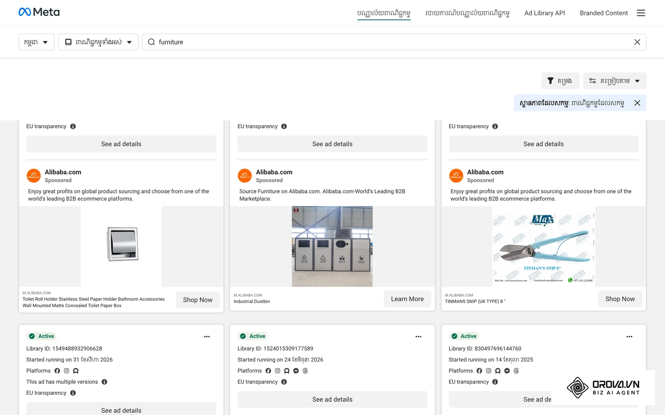The height and width of the screenshot is (415, 665).
Task: Open Ad Library API tab
Action: [x=544, y=13]
